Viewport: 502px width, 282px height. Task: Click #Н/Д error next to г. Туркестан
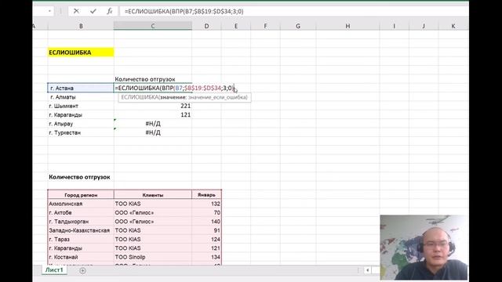click(153, 132)
